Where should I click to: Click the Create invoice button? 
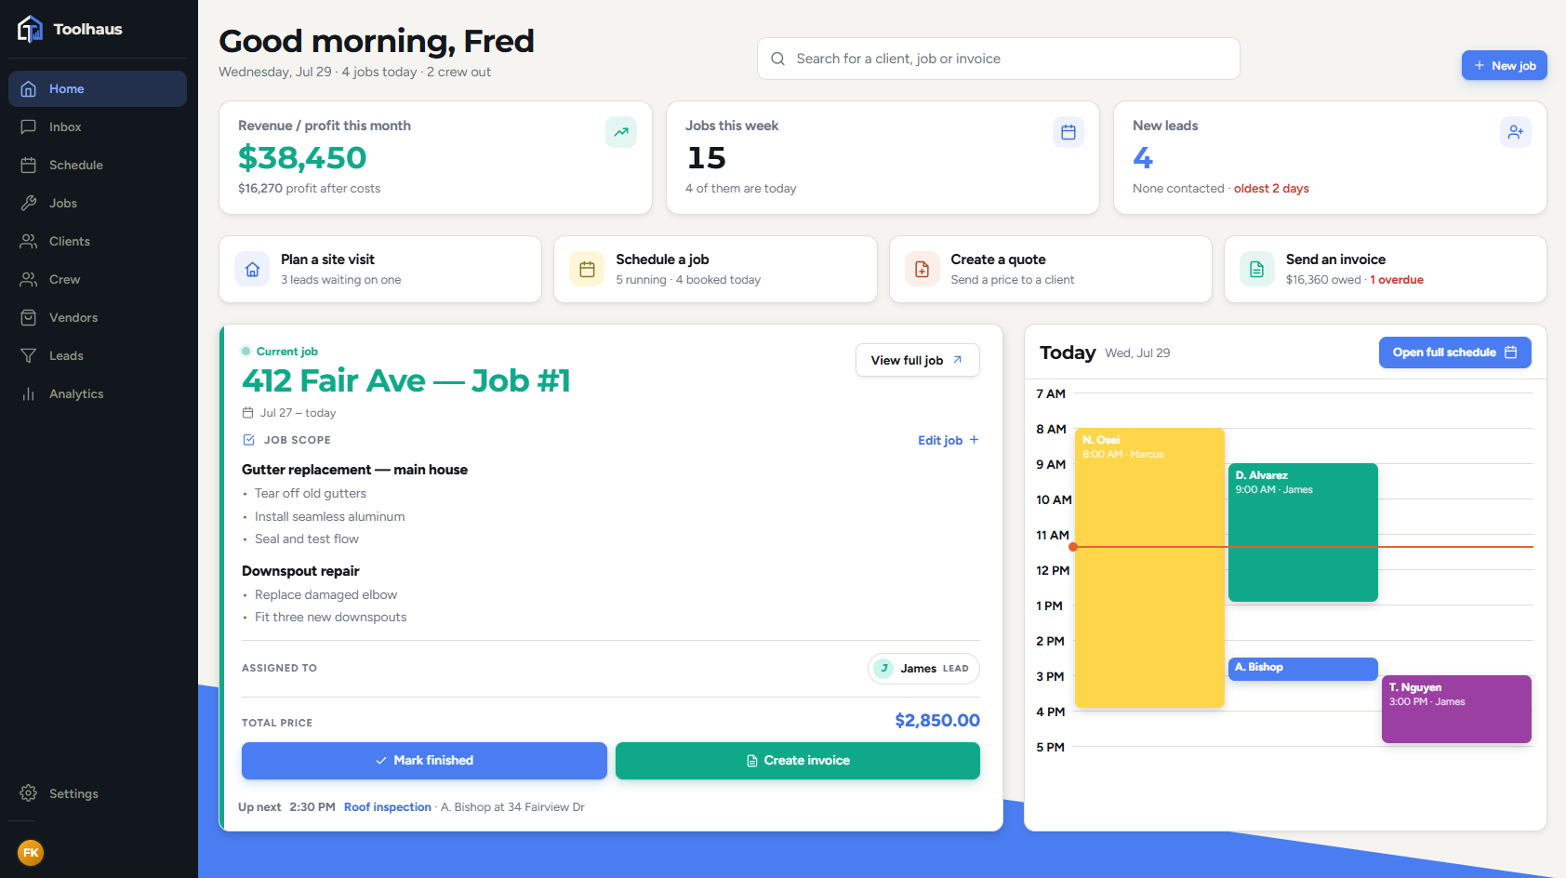coord(797,760)
